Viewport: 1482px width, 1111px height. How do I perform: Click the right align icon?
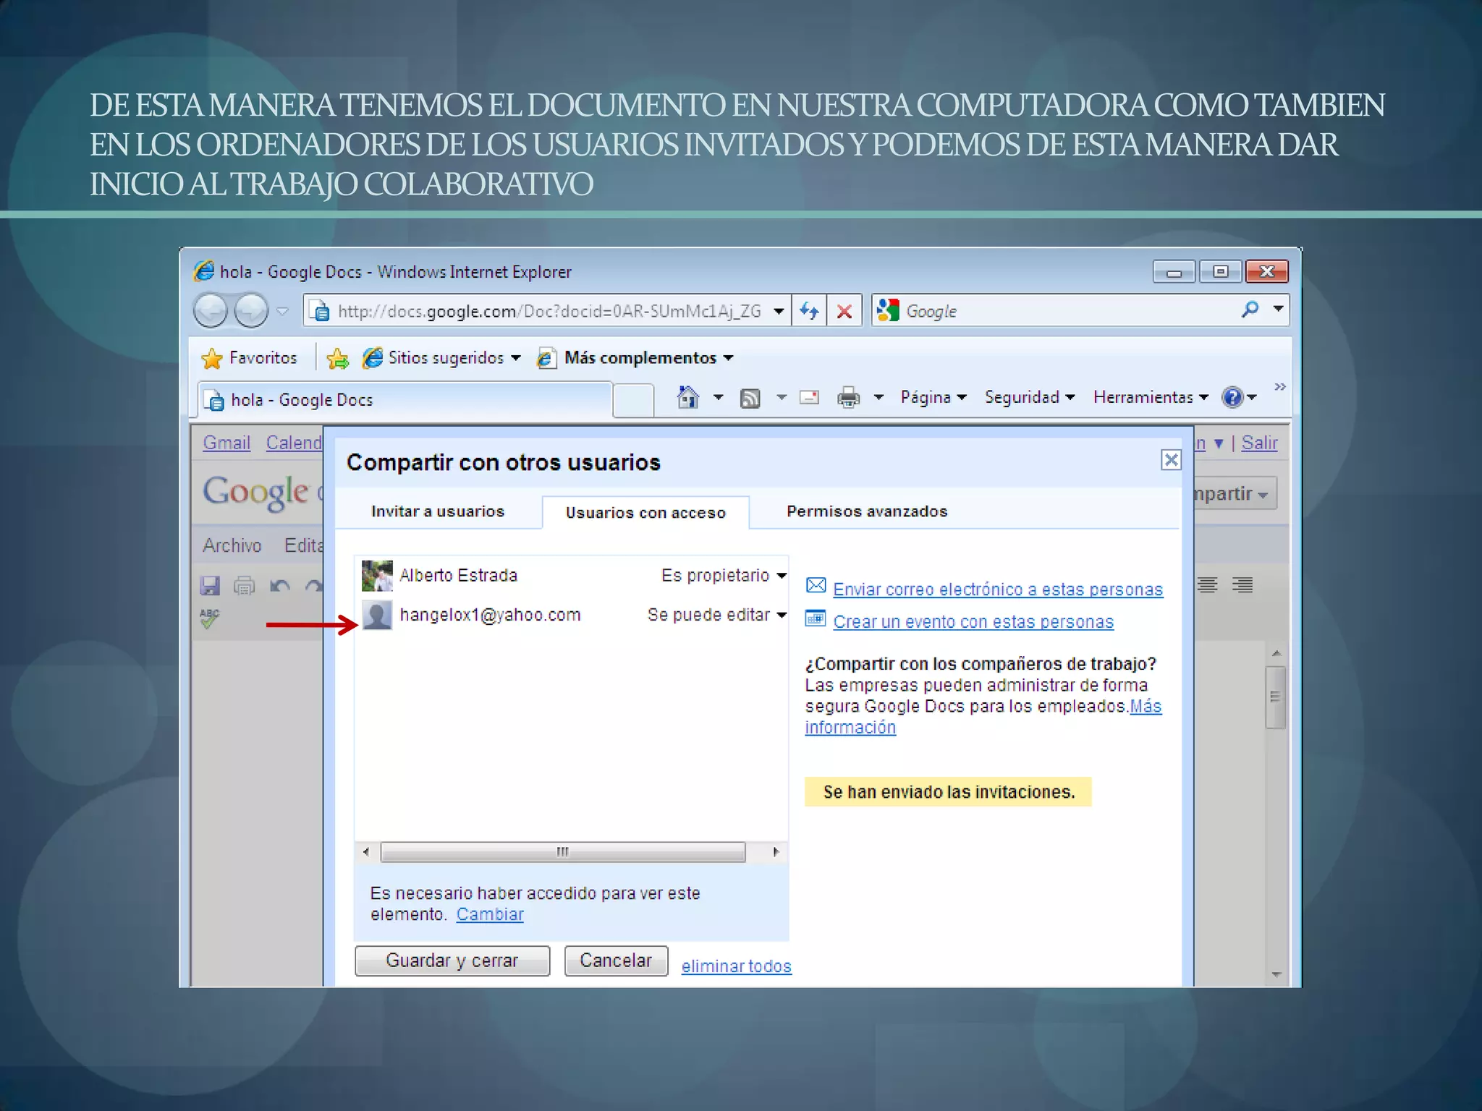tap(1242, 584)
